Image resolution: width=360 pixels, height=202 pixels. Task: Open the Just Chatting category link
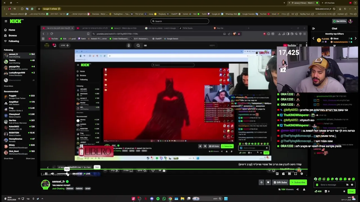(x=58, y=189)
